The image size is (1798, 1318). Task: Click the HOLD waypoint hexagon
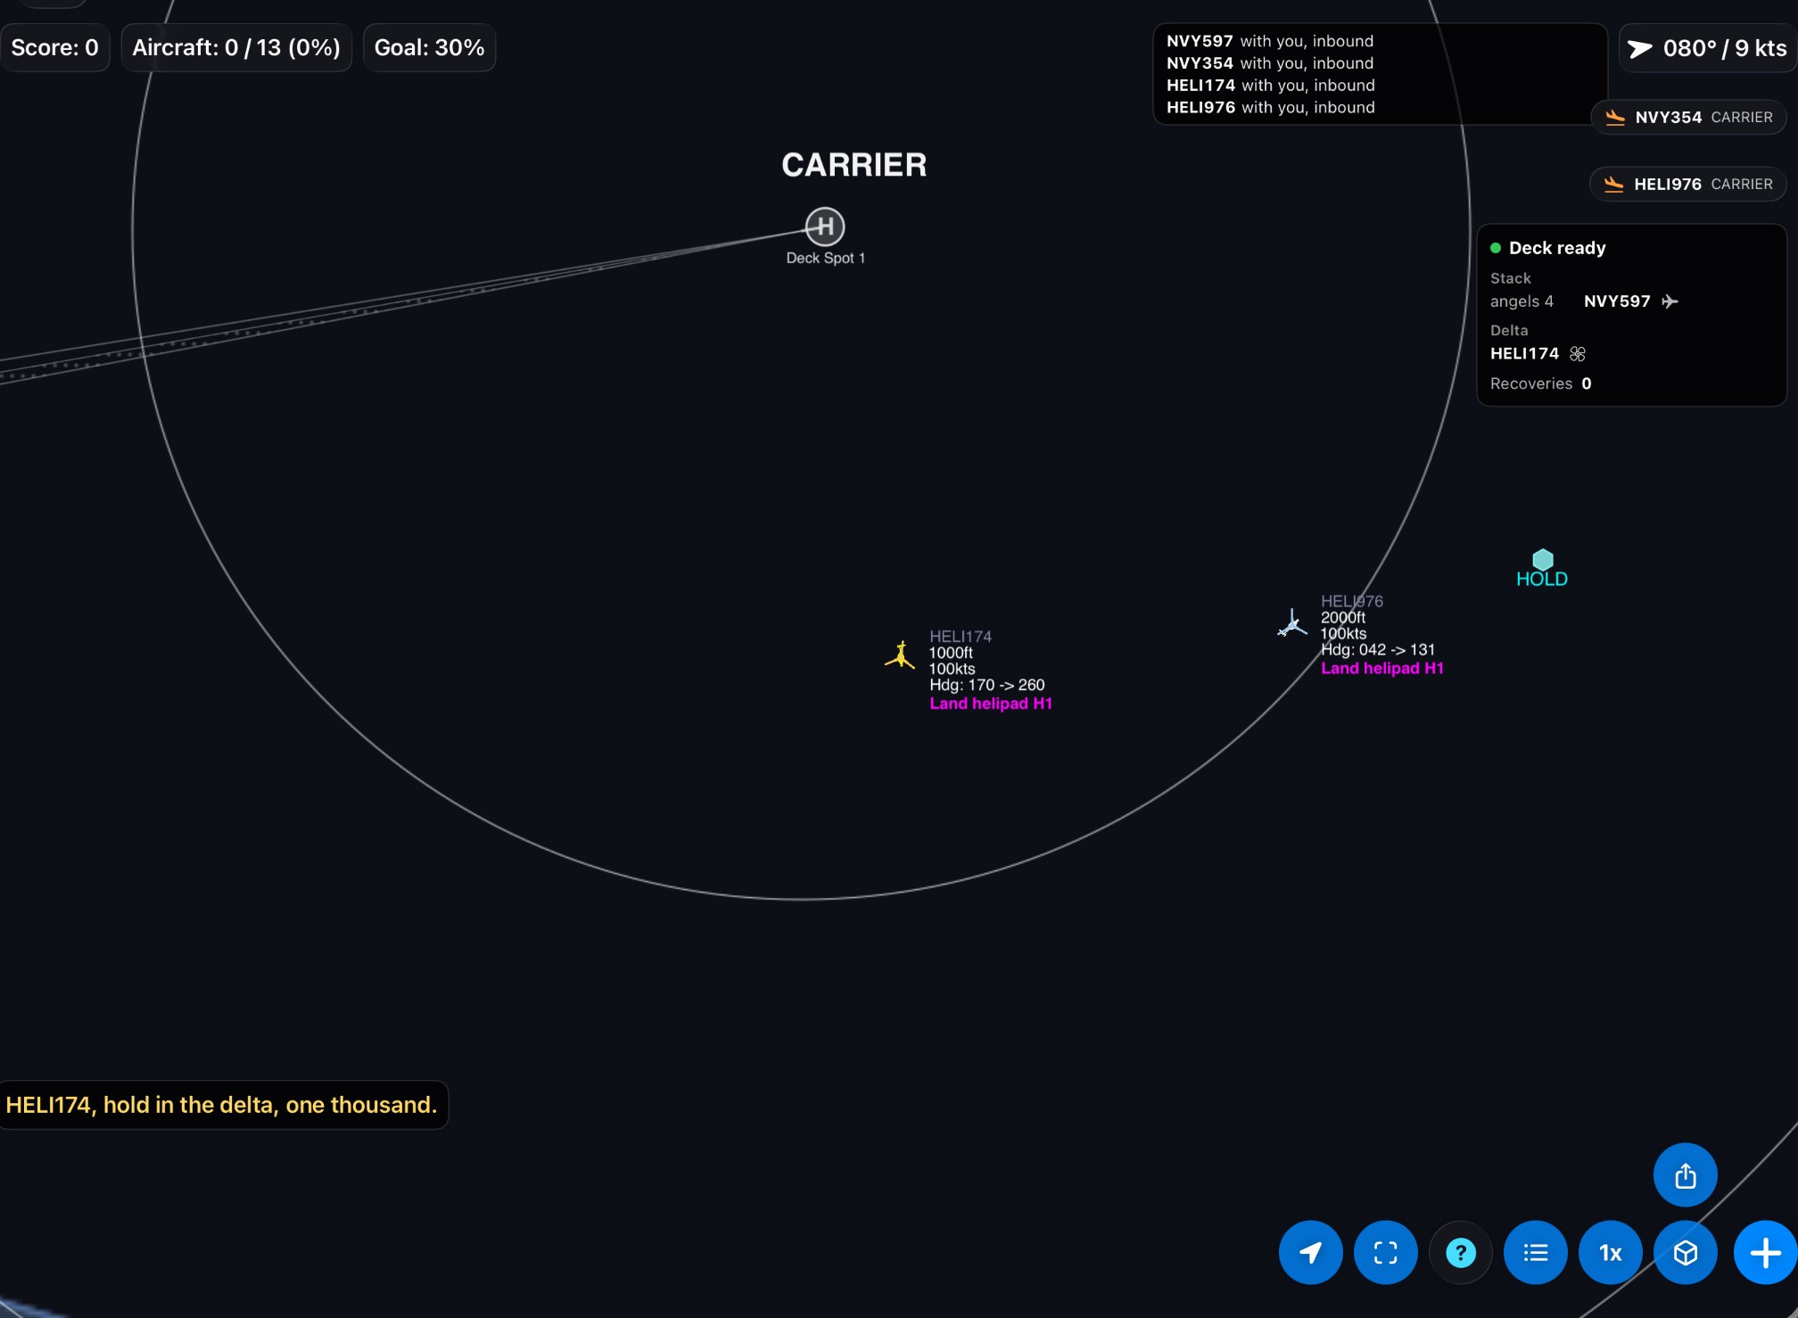[1542, 560]
